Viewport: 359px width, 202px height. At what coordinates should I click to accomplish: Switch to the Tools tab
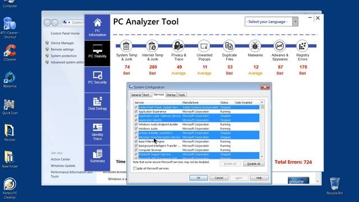182,95
